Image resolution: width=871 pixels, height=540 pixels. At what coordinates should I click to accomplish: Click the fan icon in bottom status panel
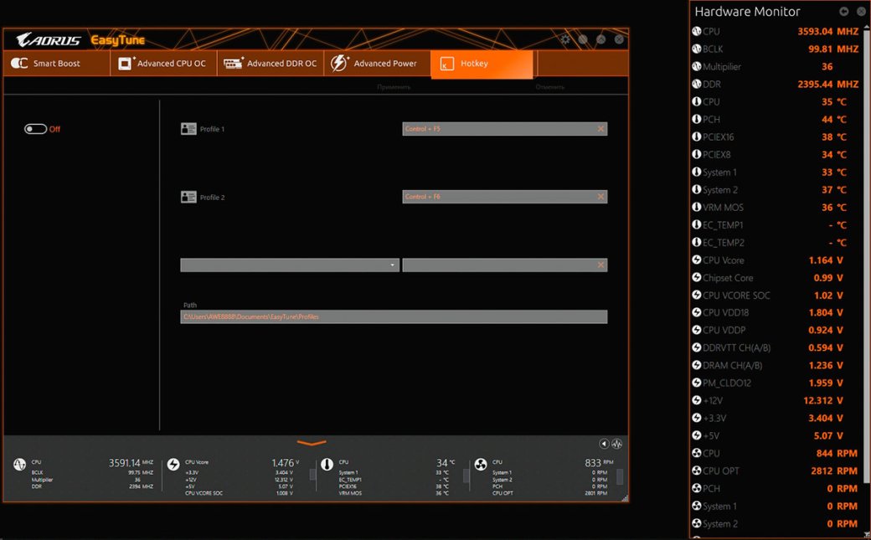(x=481, y=465)
